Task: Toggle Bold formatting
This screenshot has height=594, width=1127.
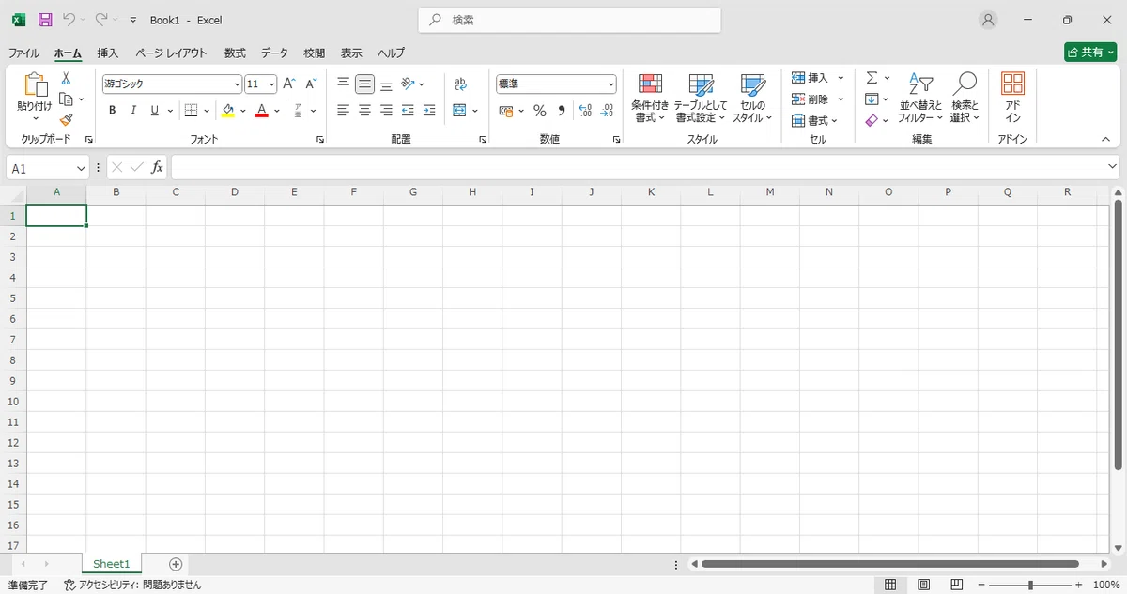Action: [112, 111]
